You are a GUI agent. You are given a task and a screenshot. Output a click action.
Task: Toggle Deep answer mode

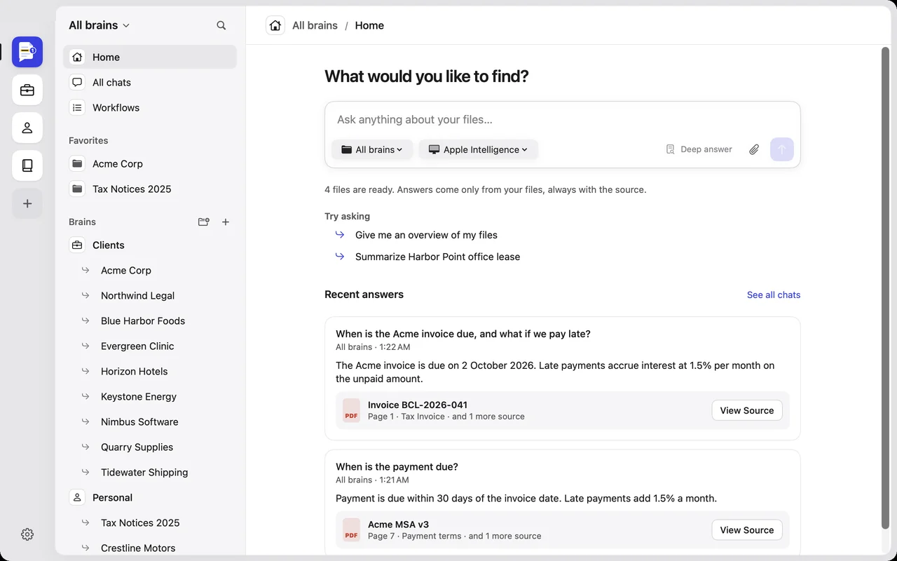[x=699, y=149]
